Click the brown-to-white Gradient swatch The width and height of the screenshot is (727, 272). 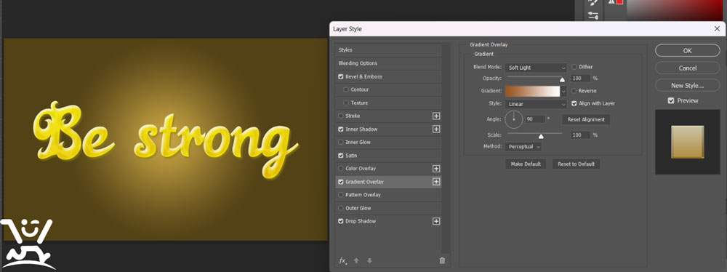[x=532, y=92]
